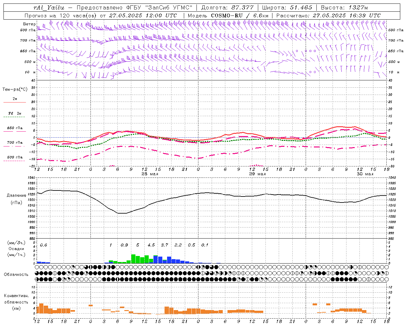
Task: Click the 2.2 precipitation total
Action: (x=178, y=245)
